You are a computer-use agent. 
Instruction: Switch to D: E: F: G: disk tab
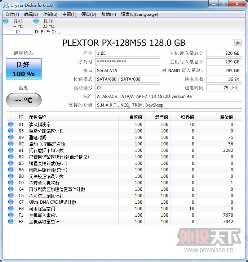(48, 26)
